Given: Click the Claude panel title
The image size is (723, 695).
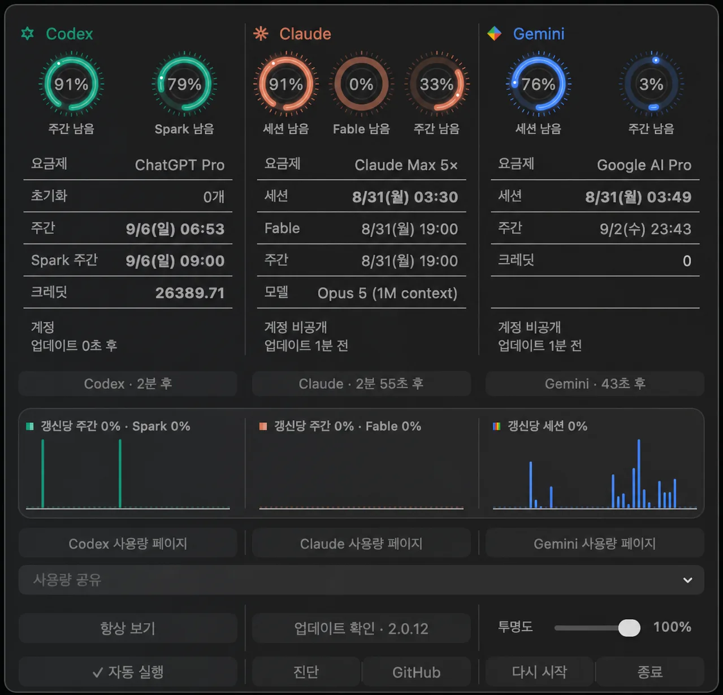Looking at the screenshot, I should click(x=305, y=34).
